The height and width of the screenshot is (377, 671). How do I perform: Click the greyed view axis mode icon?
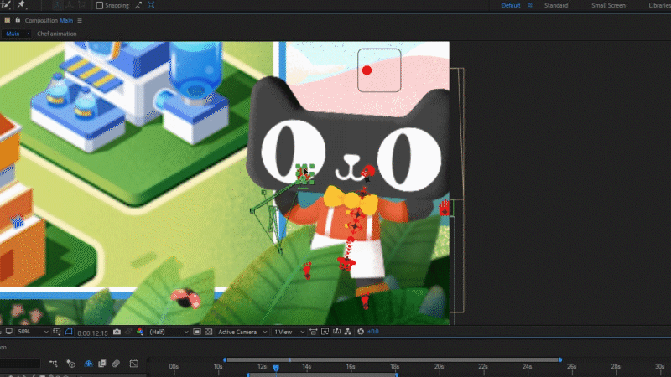[x=81, y=5]
